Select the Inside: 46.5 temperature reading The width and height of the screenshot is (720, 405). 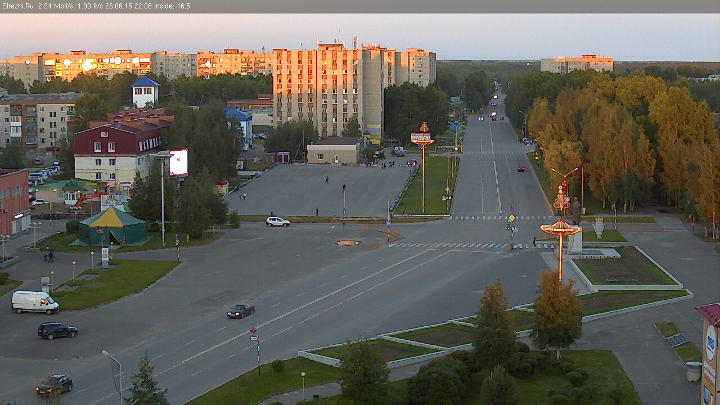[x=172, y=6]
